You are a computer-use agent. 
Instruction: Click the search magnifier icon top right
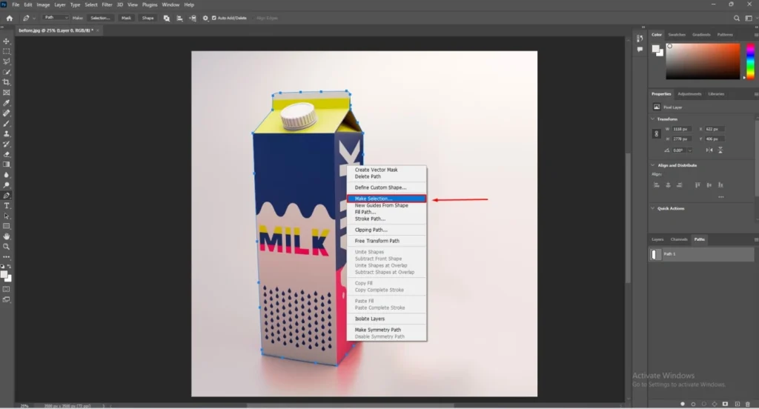click(736, 19)
